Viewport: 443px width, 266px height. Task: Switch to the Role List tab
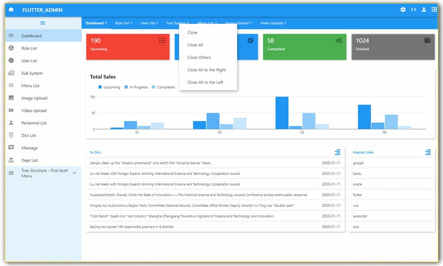(121, 23)
